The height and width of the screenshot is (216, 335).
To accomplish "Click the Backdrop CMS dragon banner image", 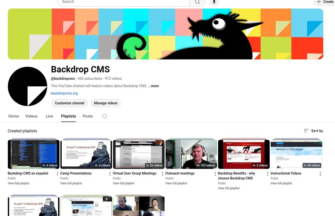I will 165,34.
